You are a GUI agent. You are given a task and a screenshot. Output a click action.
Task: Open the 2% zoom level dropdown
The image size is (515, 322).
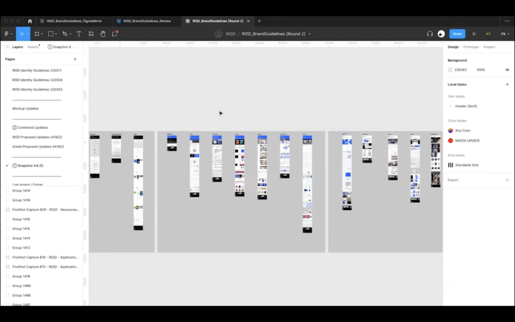tap(503, 34)
